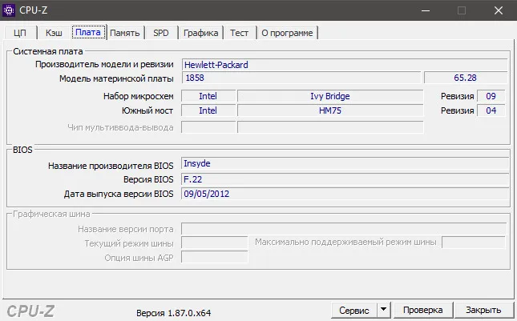Open the Тест tab
517x321 pixels.
pyautogui.click(x=240, y=33)
